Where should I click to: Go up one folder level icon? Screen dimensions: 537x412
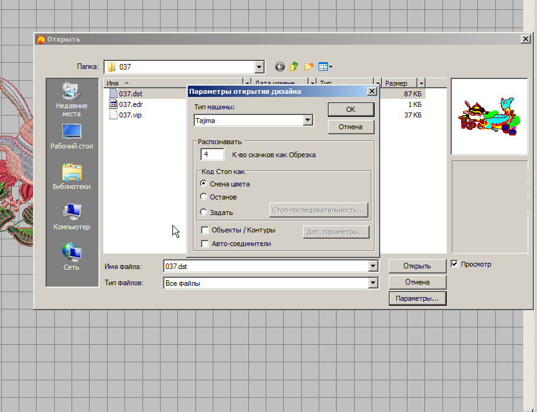pos(294,66)
